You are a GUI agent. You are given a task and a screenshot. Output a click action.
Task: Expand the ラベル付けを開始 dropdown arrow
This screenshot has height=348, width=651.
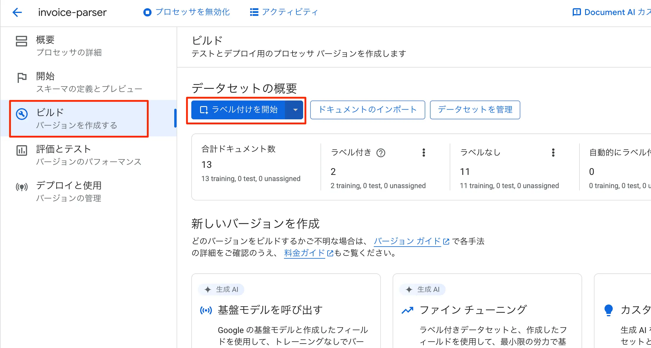[x=295, y=110]
